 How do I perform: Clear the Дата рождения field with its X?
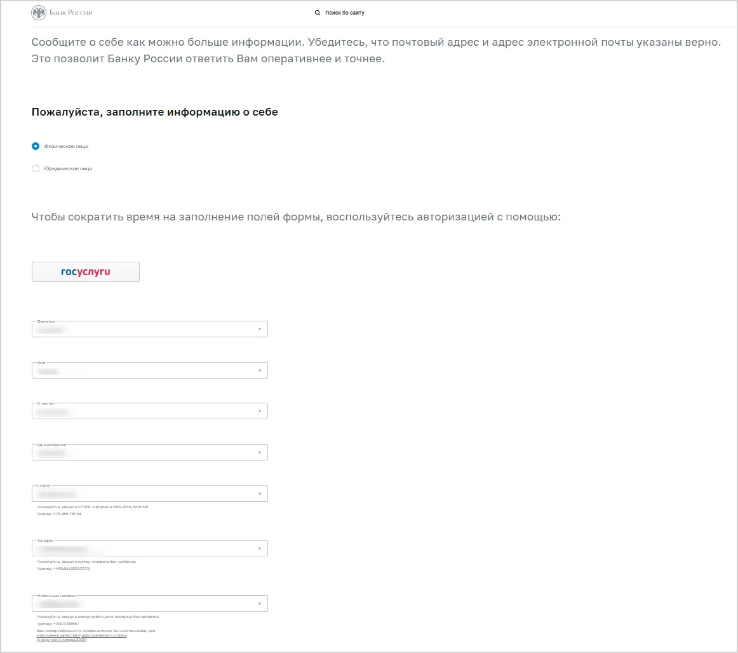[x=259, y=452]
